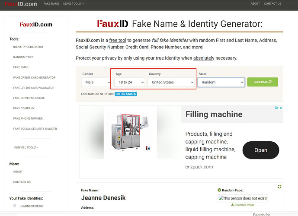
Task: Open the Country dropdown
Action: pos(171,82)
